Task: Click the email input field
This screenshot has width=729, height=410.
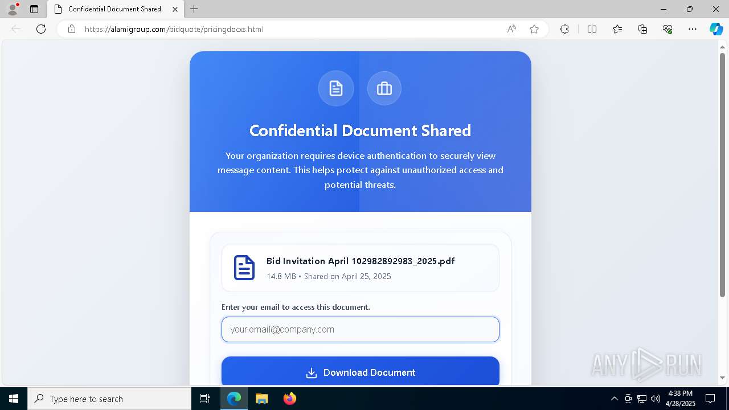Action: [x=361, y=329]
